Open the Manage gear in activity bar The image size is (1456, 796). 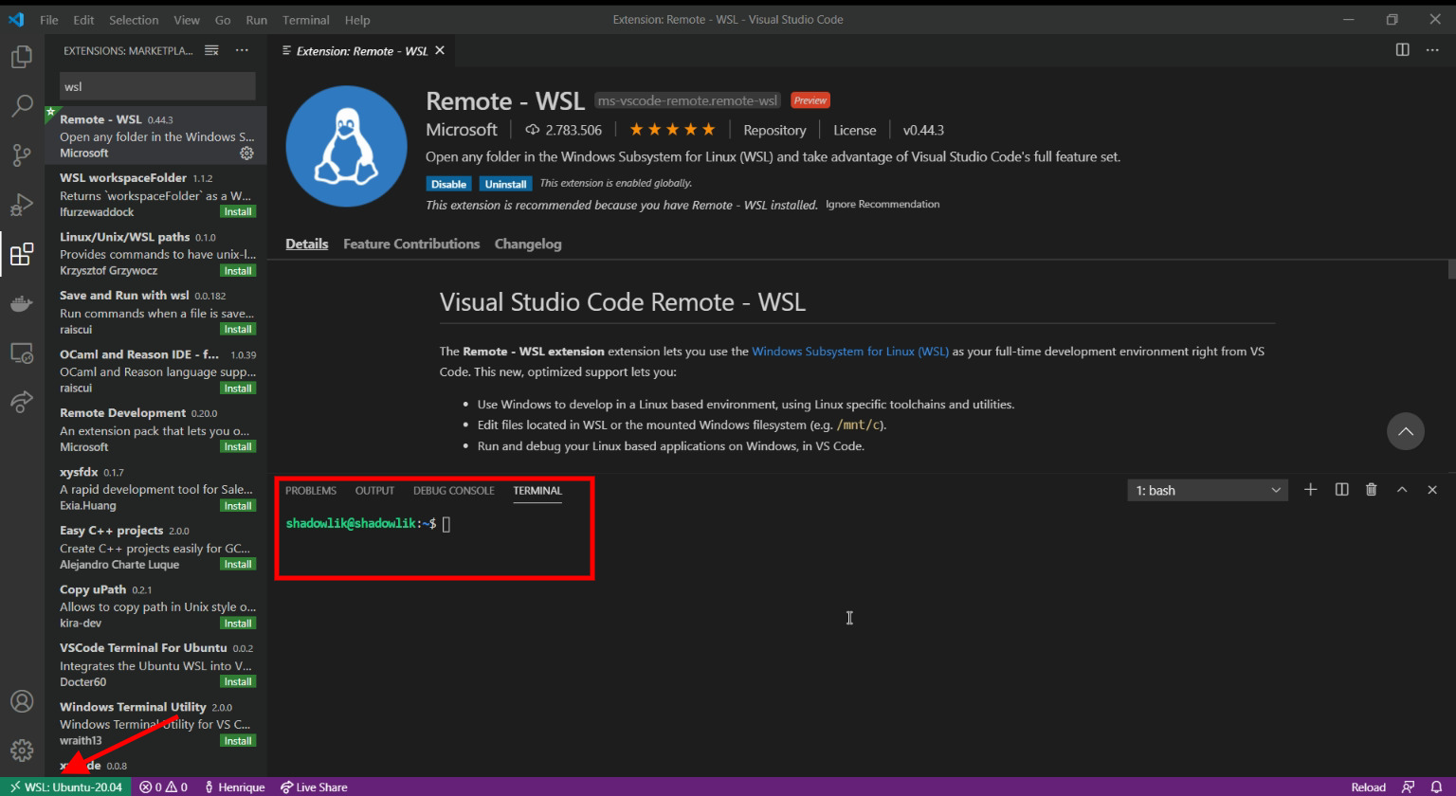tap(22, 751)
